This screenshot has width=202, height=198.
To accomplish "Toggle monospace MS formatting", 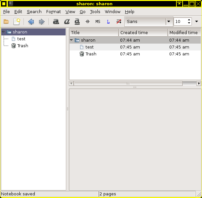I will (98, 22).
